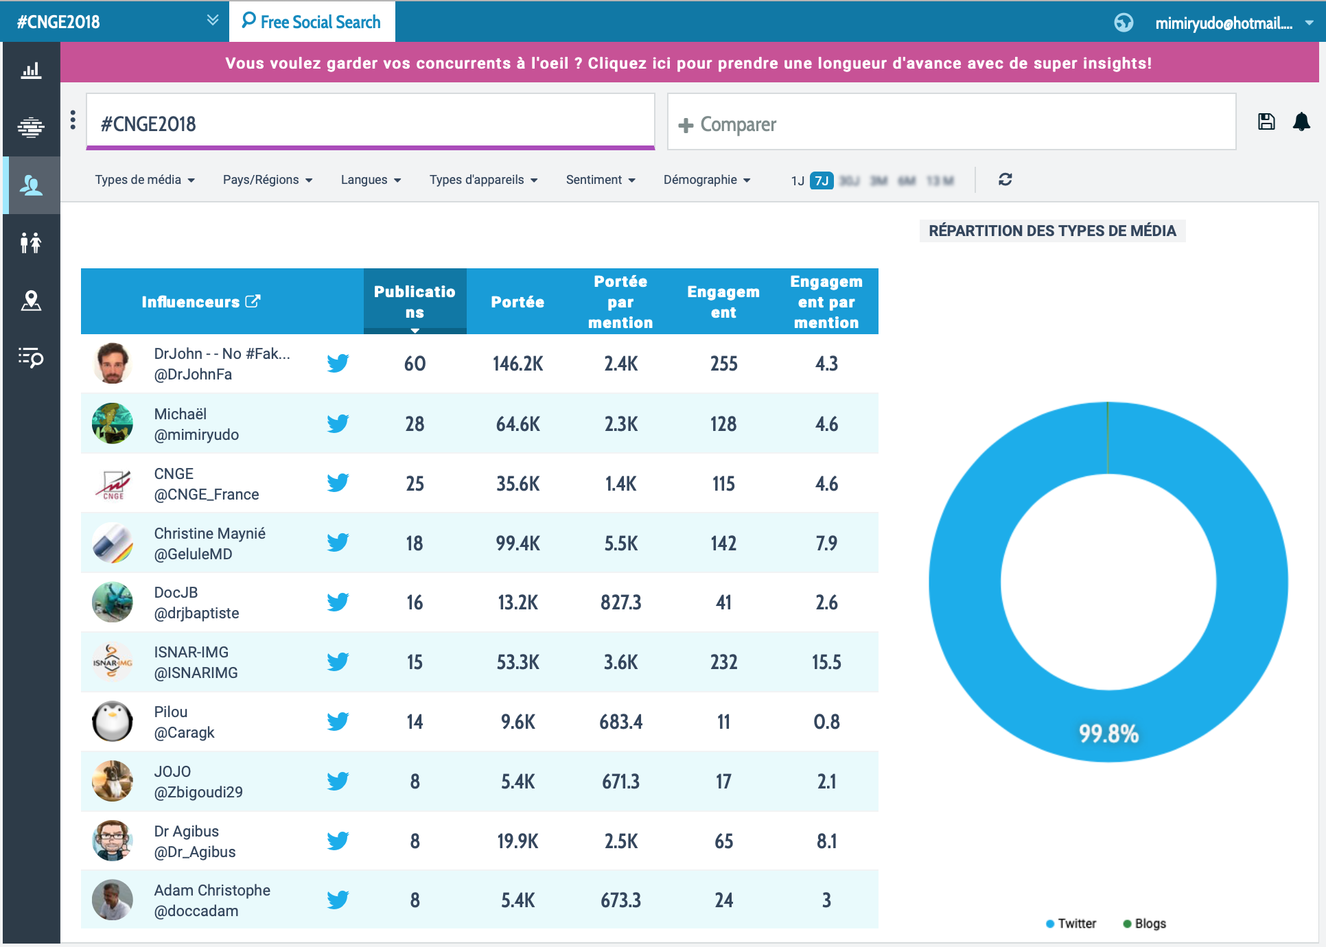Viewport: 1326px width, 947px height.
Task: Click the Comparer input field
Action: (x=952, y=122)
